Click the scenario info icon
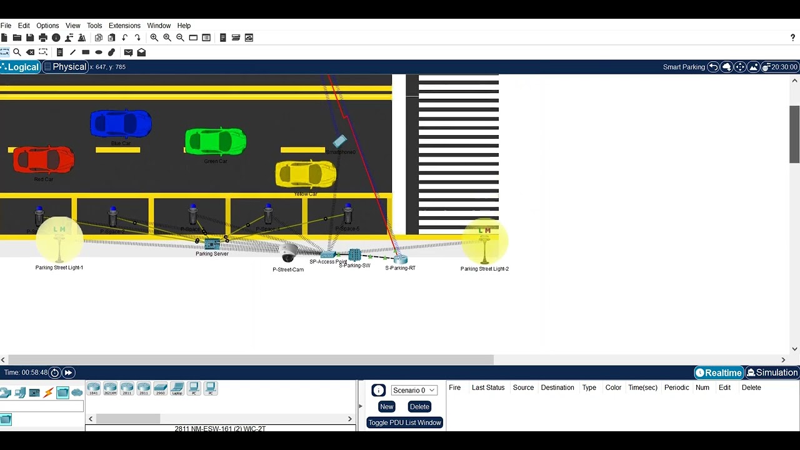The width and height of the screenshot is (800, 450). pos(378,391)
